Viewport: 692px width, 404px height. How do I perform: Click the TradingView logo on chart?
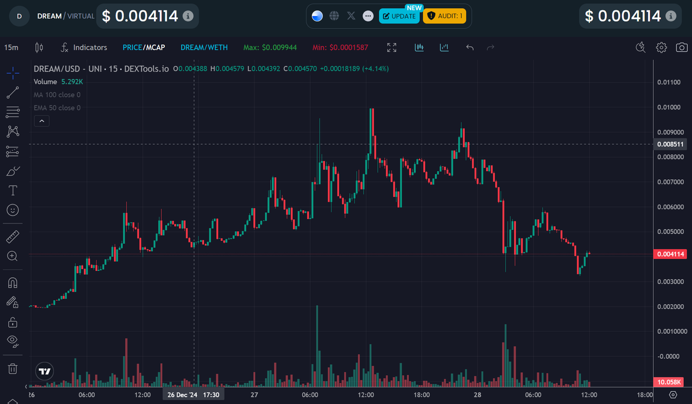pyautogui.click(x=44, y=371)
